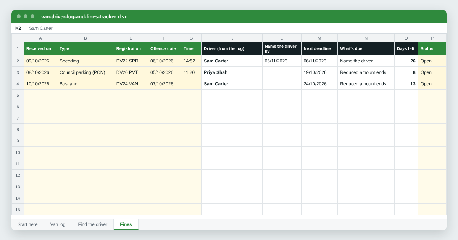Select the Open status cell in row 3

tap(432, 72)
